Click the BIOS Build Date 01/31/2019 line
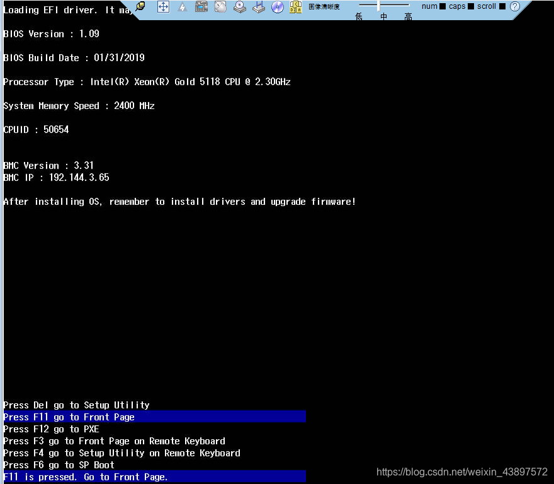 [74, 58]
